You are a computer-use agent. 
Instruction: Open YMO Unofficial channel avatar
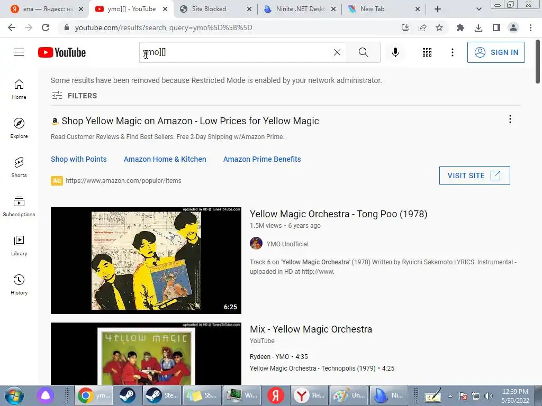click(x=256, y=243)
